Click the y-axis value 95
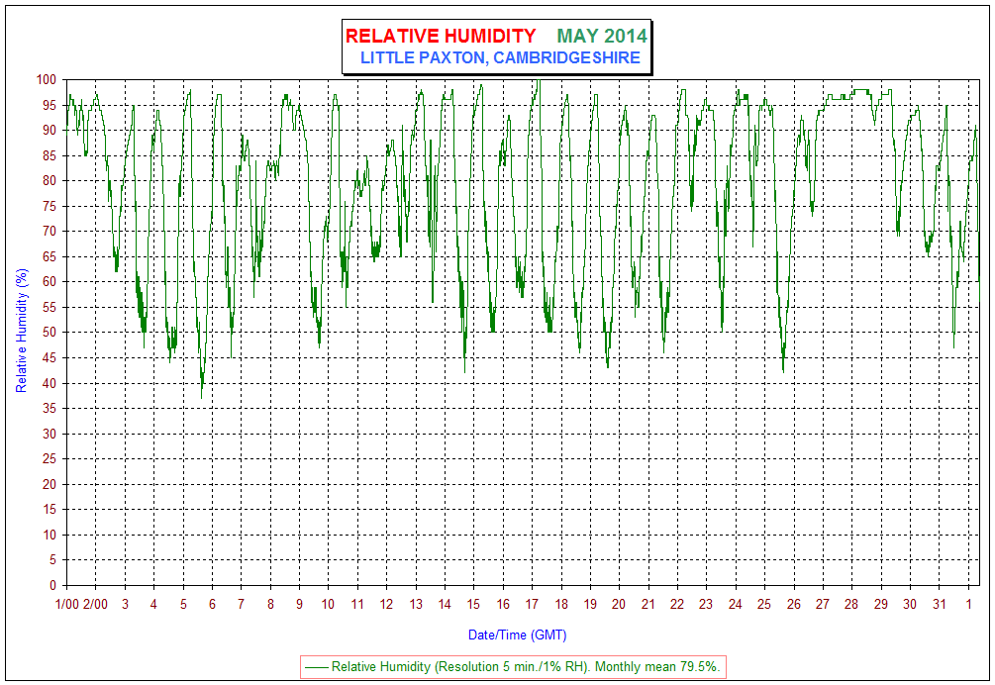The width and height of the screenshot is (995, 685). coord(50,105)
